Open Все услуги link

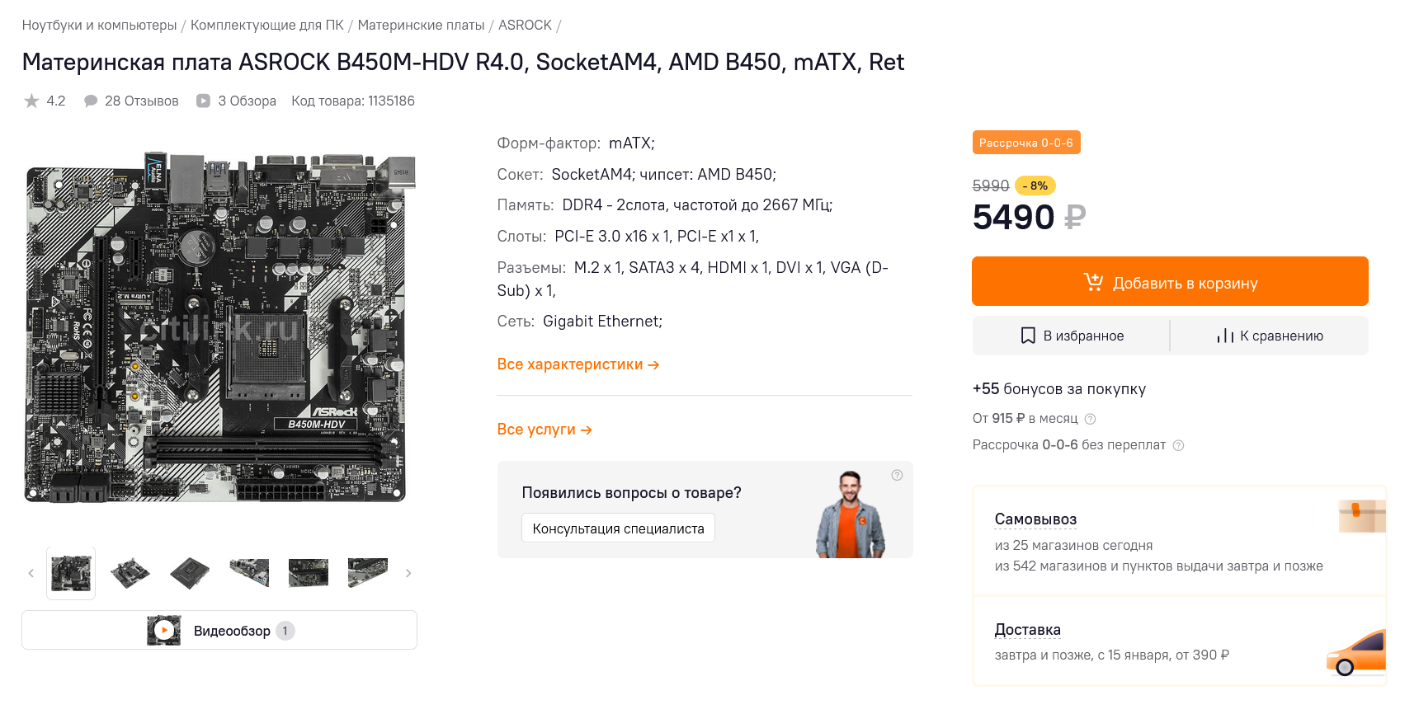click(x=544, y=430)
